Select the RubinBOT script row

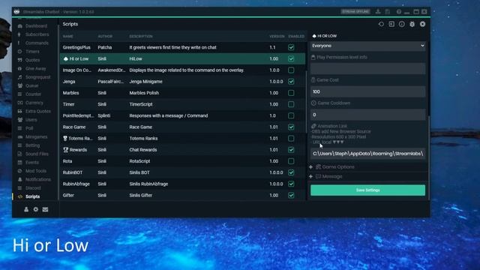pyautogui.click(x=182, y=172)
